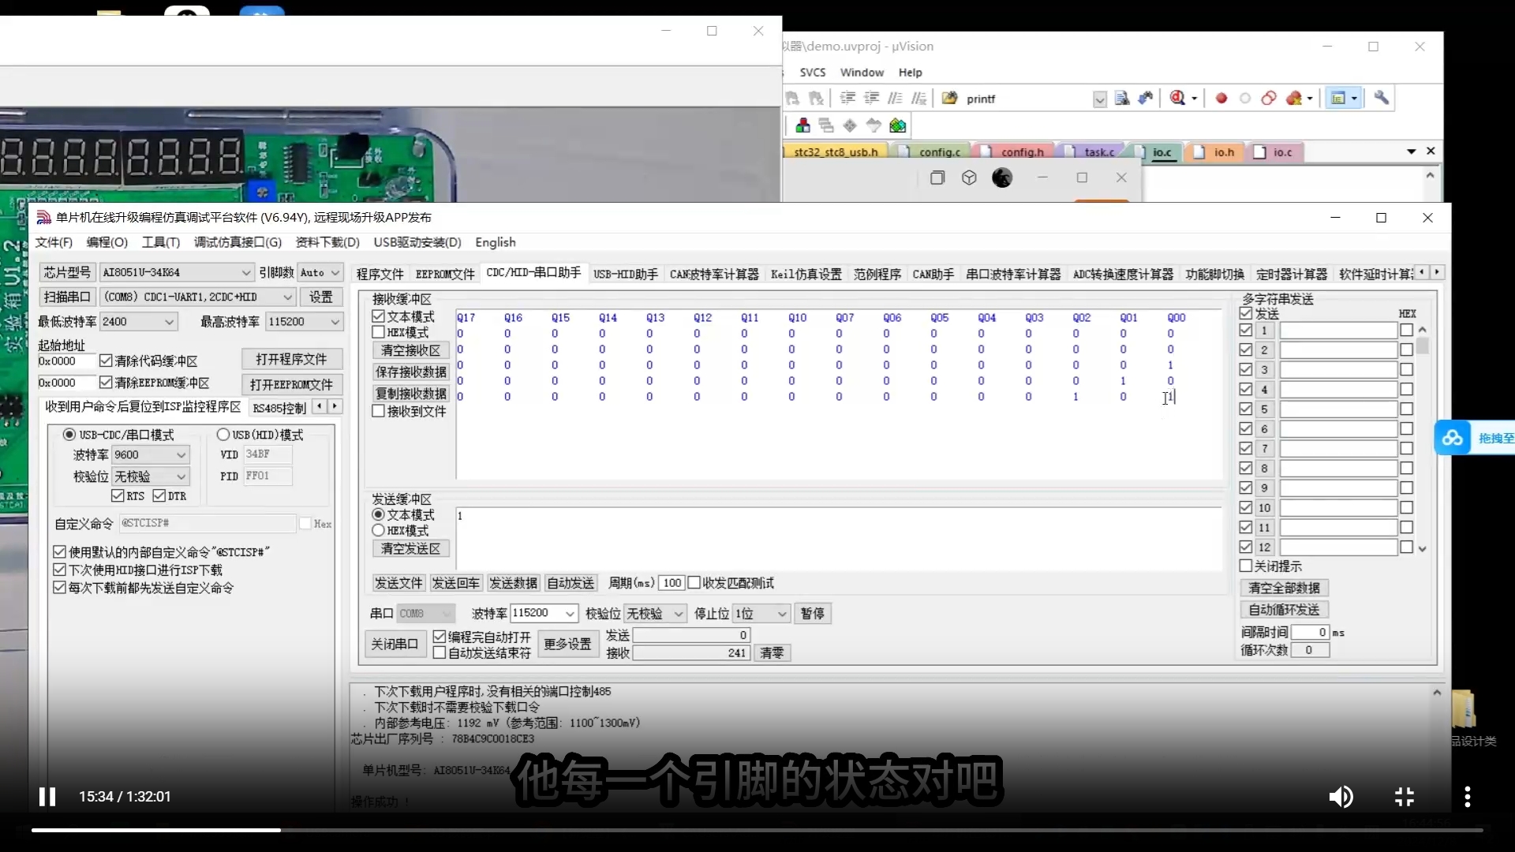The image size is (1515, 852).
Task: Switch to the USB-HID助手 tab
Action: click(626, 274)
